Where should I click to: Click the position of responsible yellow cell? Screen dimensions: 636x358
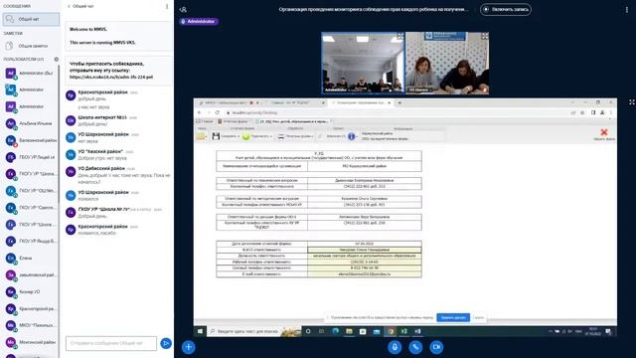click(x=365, y=257)
